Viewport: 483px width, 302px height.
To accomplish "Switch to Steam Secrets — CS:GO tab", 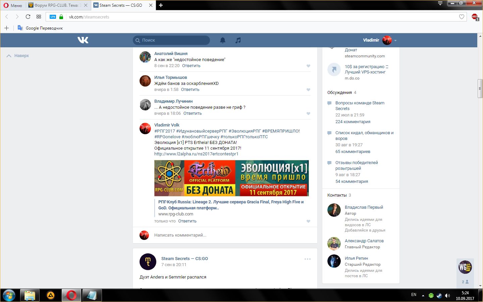I will pos(121,5).
